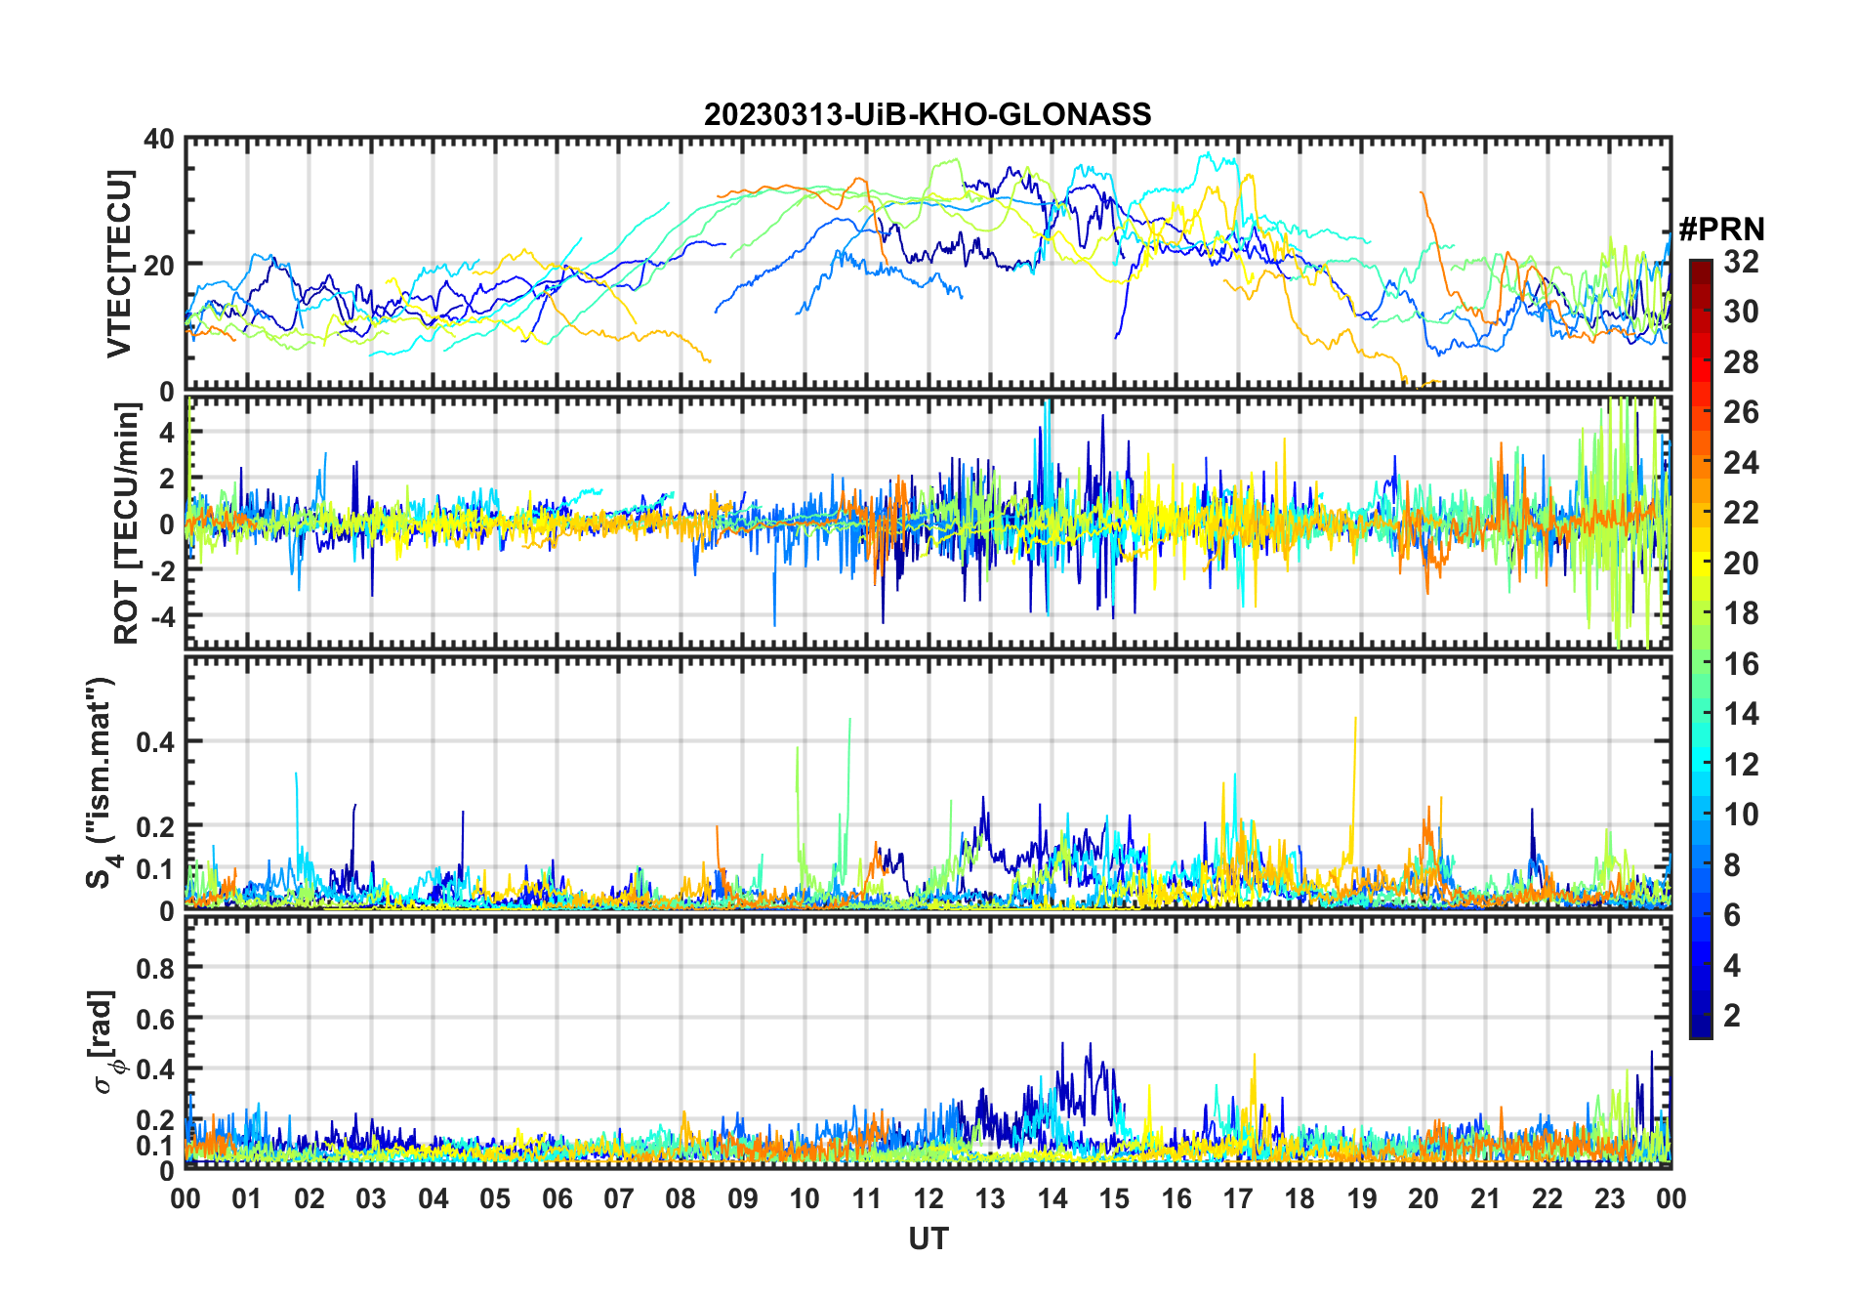Click the PRN colorbar tick label 18

pos(1741,613)
